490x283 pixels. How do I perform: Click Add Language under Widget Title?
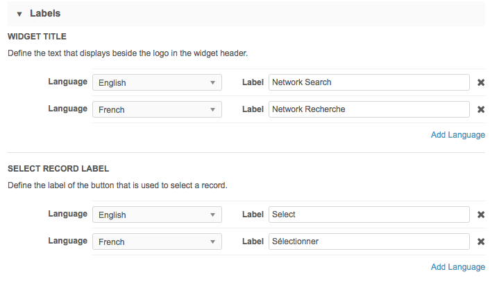tap(457, 135)
